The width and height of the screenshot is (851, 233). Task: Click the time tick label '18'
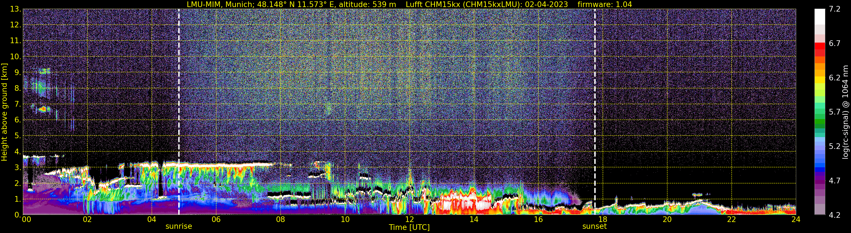(602, 219)
